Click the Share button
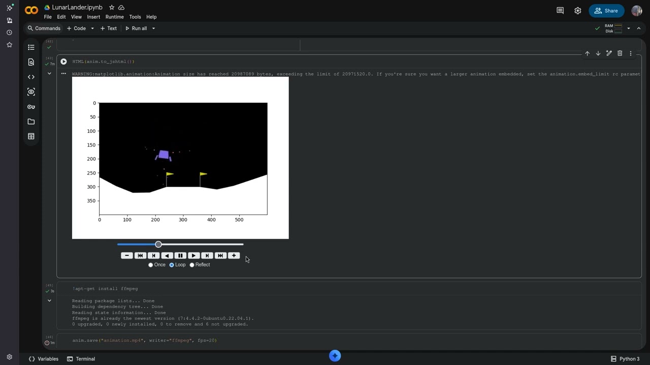 (606, 11)
